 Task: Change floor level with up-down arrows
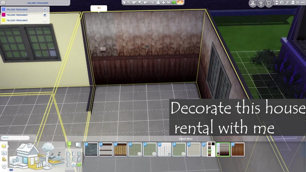[277, 3]
